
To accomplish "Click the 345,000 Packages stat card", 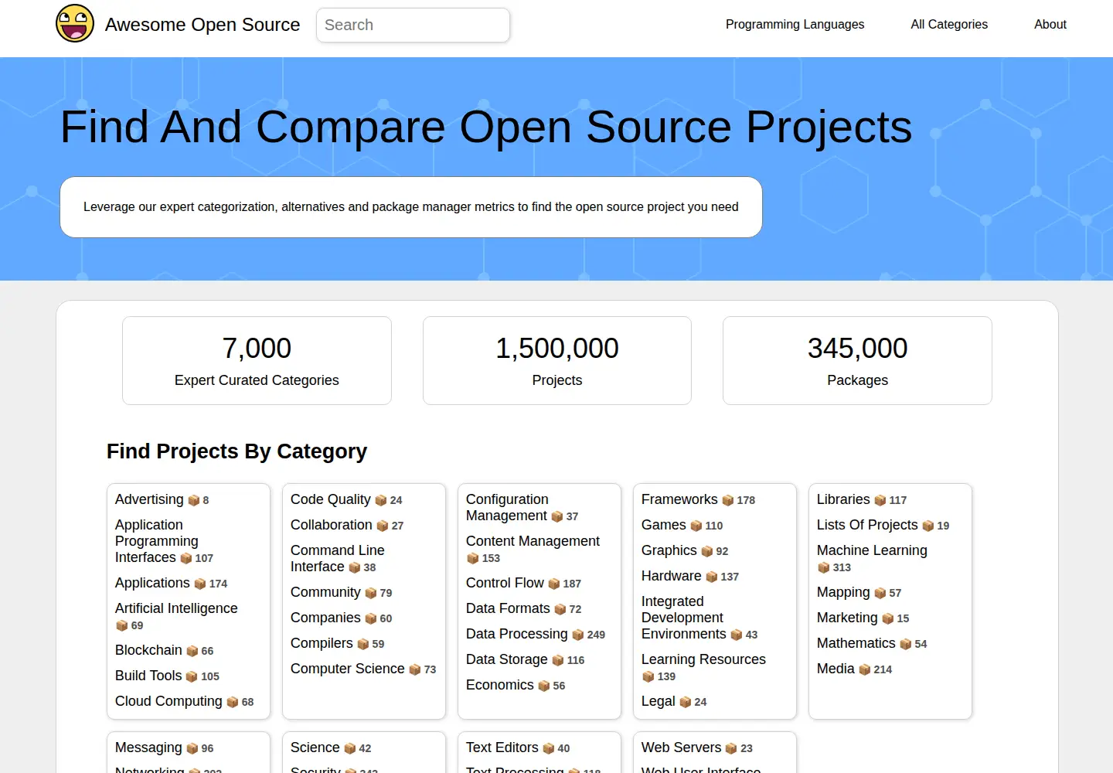I will (x=857, y=360).
